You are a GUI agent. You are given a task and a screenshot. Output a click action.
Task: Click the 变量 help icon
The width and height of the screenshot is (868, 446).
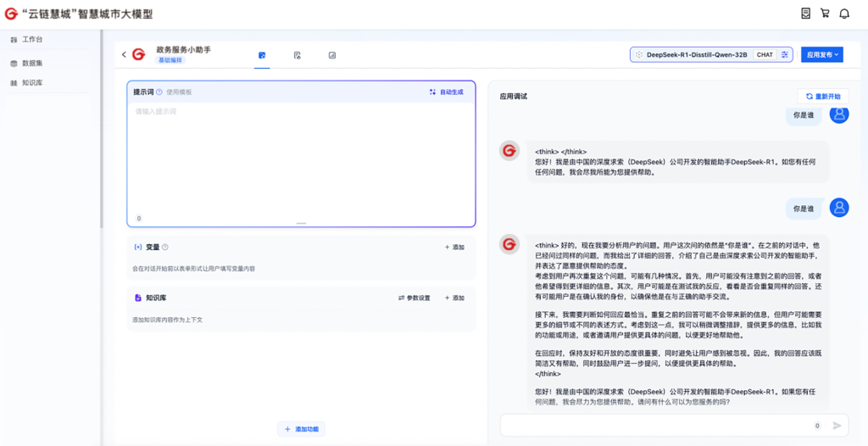click(x=165, y=247)
